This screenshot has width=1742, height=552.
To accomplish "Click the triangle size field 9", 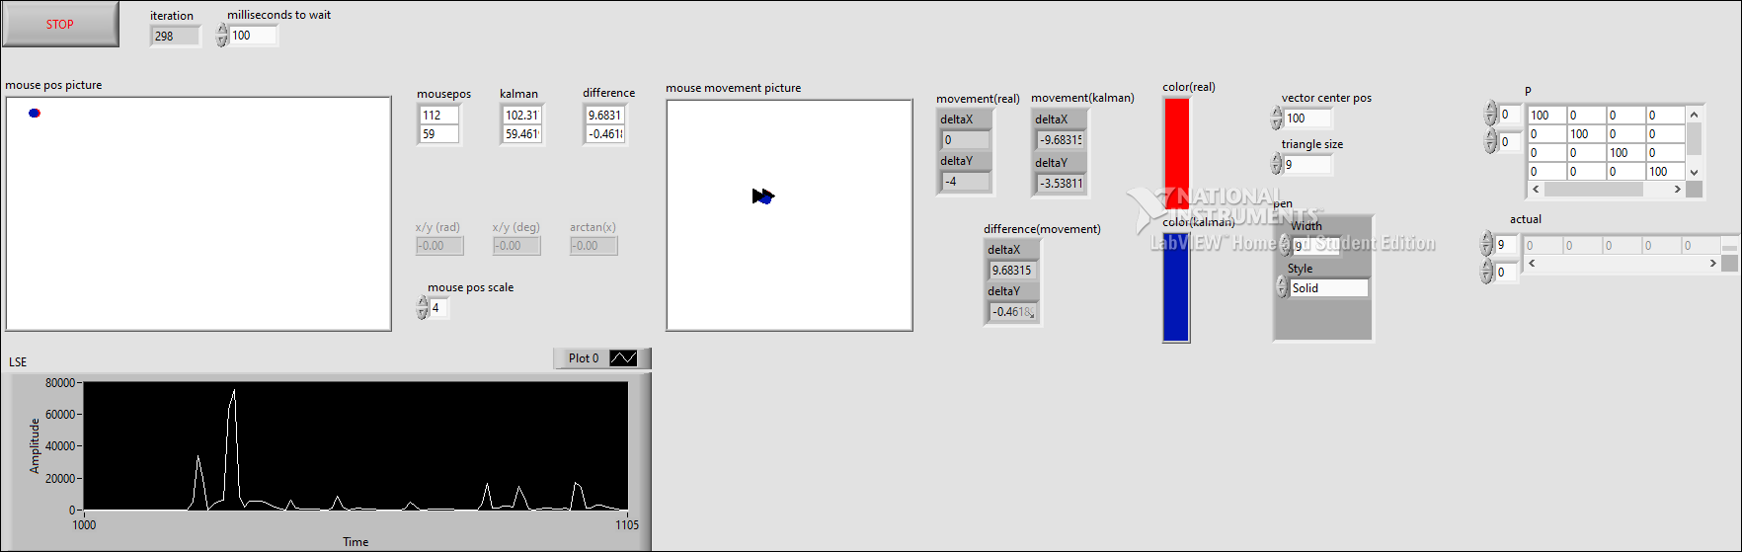I will point(1308,165).
